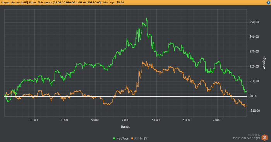Toggle the Net Won legend label
This screenshot has height=142, width=271.
pos(123,139)
